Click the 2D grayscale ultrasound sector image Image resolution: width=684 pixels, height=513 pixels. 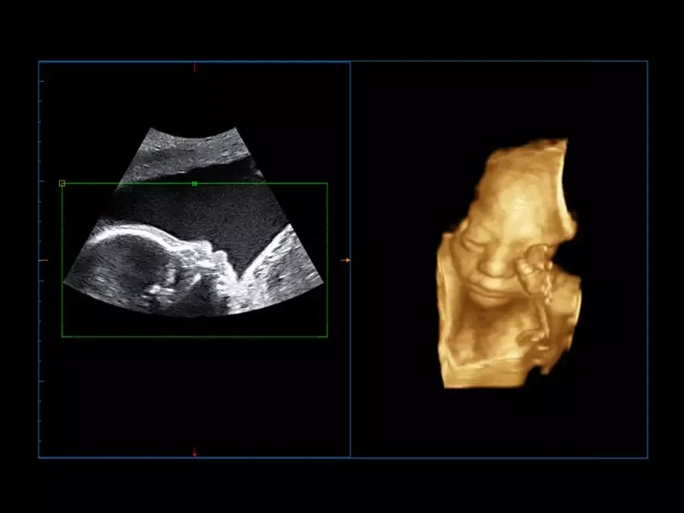(194, 221)
